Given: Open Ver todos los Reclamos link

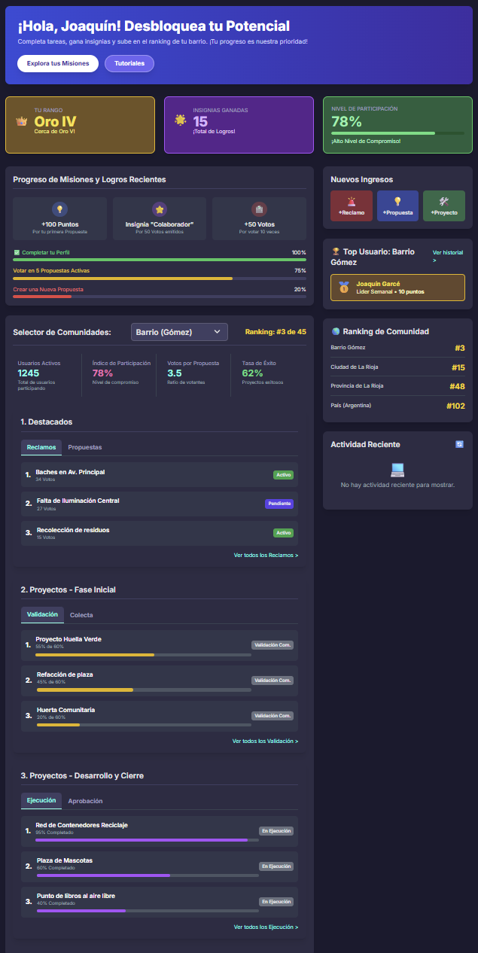Looking at the screenshot, I should pos(266,556).
